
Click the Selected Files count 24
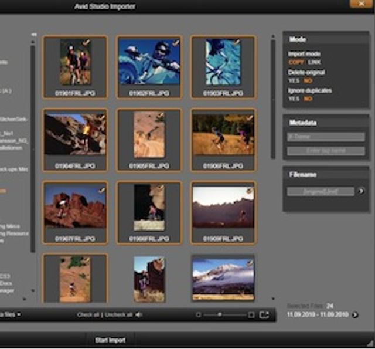click(x=330, y=306)
